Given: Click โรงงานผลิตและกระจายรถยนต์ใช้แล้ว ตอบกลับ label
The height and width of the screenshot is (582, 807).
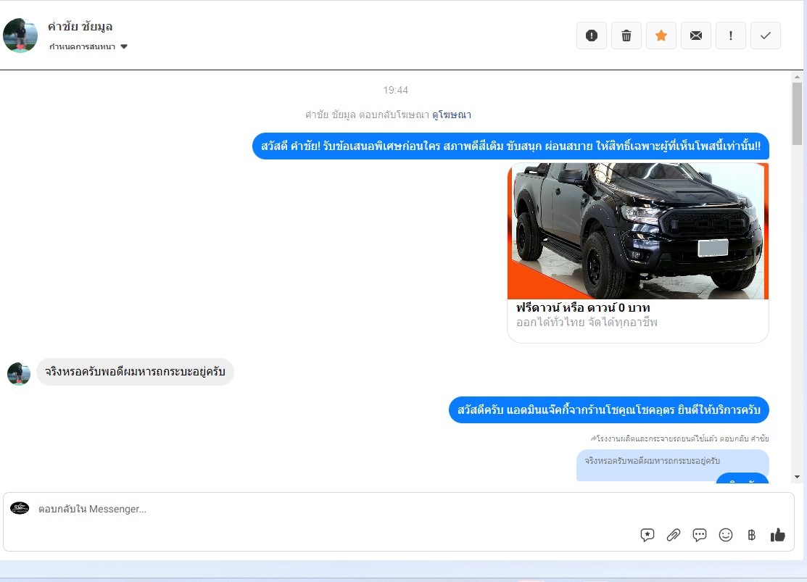Looking at the screenshot, I should click(x=679, y=438).
